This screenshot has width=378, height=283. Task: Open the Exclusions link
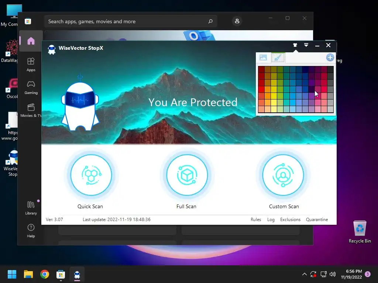tap(290, 220)
